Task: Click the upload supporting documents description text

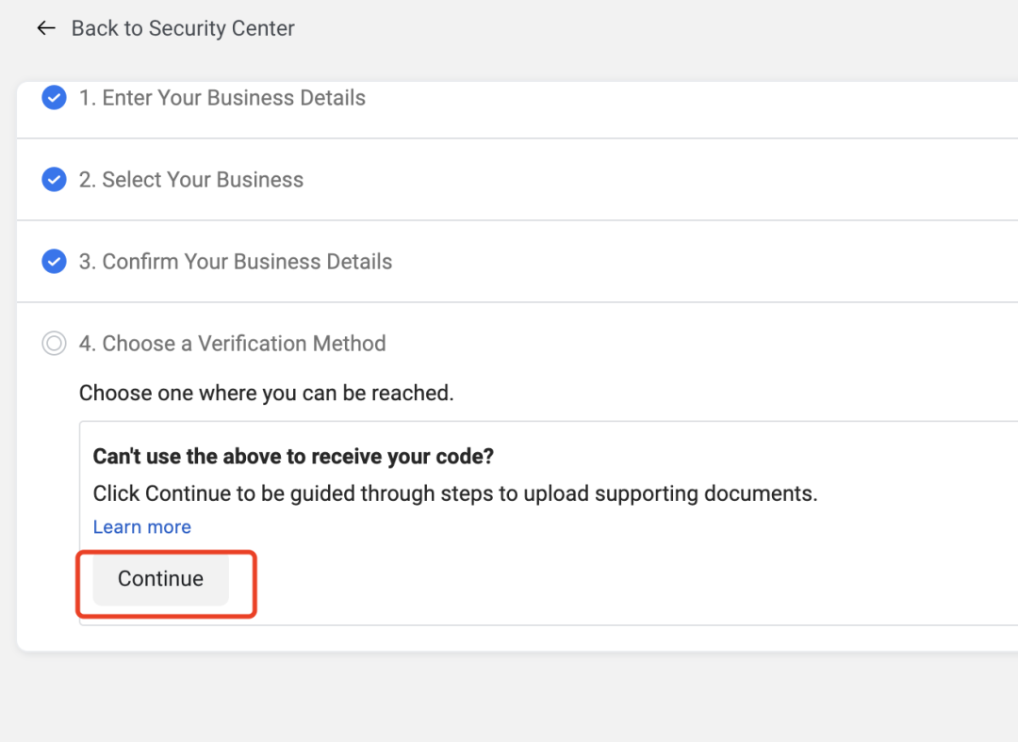Action: coord(454,493)
